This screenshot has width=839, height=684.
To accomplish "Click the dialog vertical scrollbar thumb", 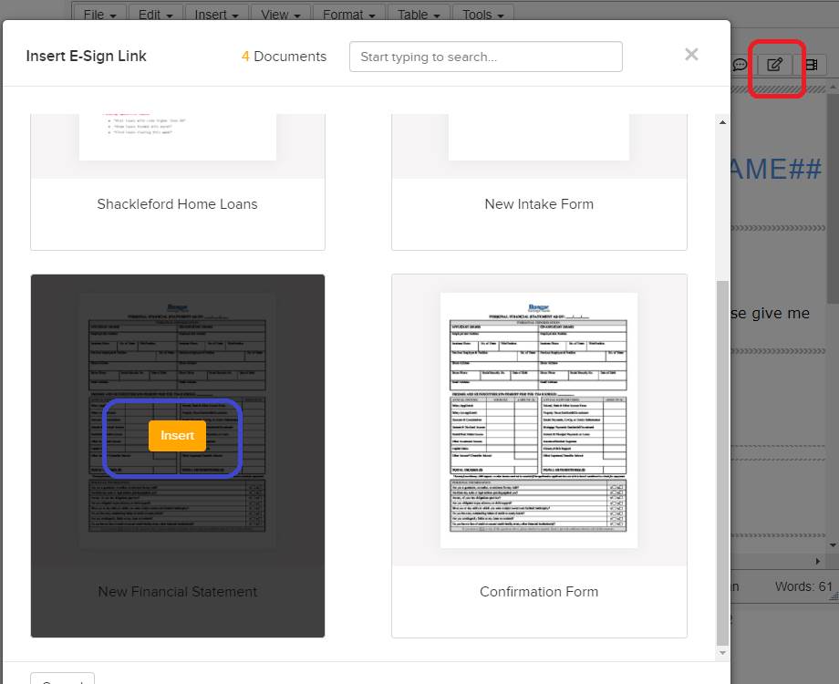I will [x=722, y=463].
